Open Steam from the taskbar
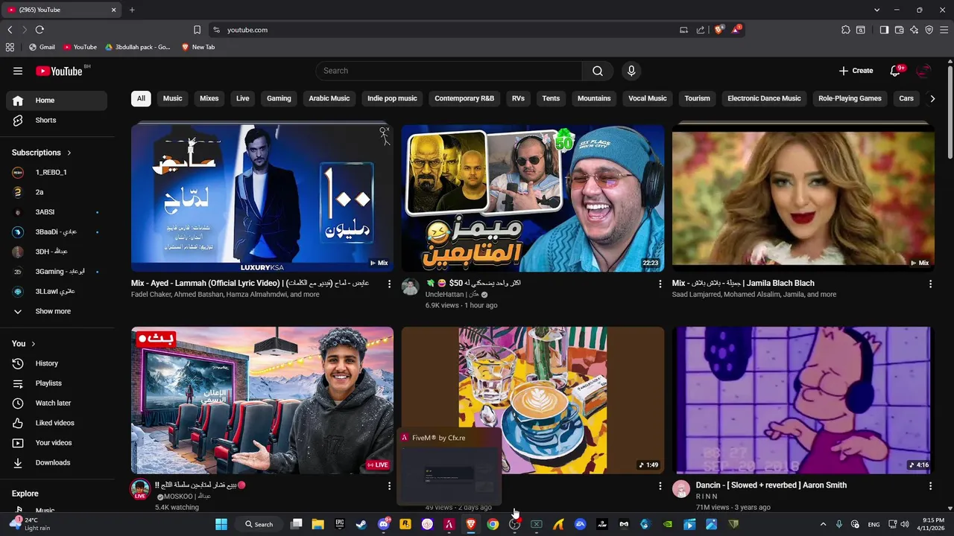Image resolution: width=954 pixels, height=536 pixels. 361,524
